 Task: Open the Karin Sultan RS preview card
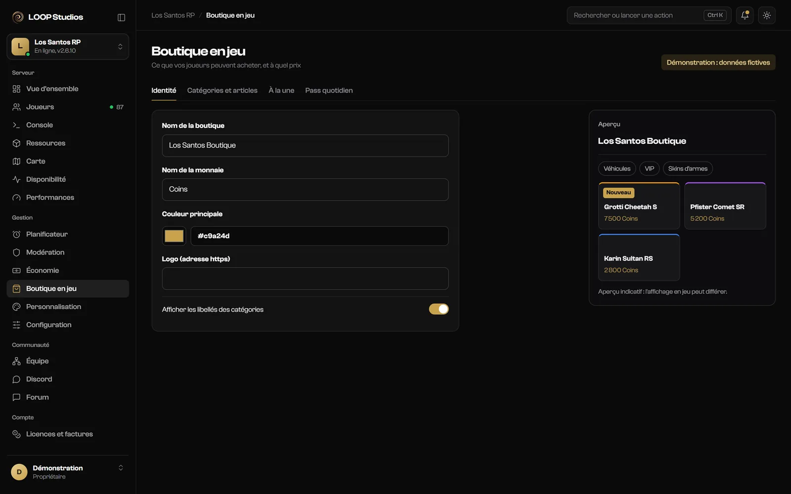(x=639, y=257)
